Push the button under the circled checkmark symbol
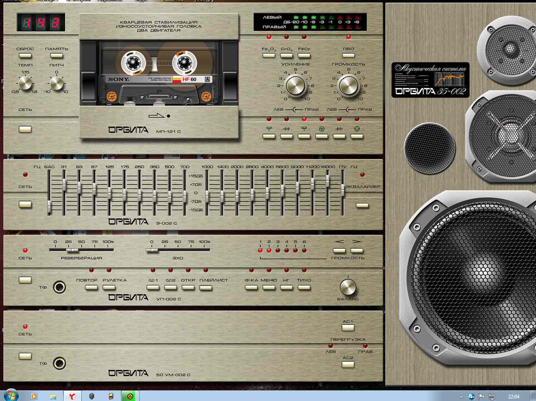 click(x=357, y=136)
